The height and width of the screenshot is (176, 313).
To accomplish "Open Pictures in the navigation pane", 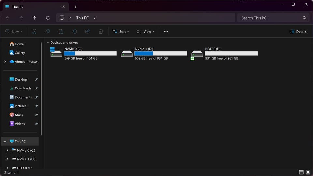I will click(18, 106).
